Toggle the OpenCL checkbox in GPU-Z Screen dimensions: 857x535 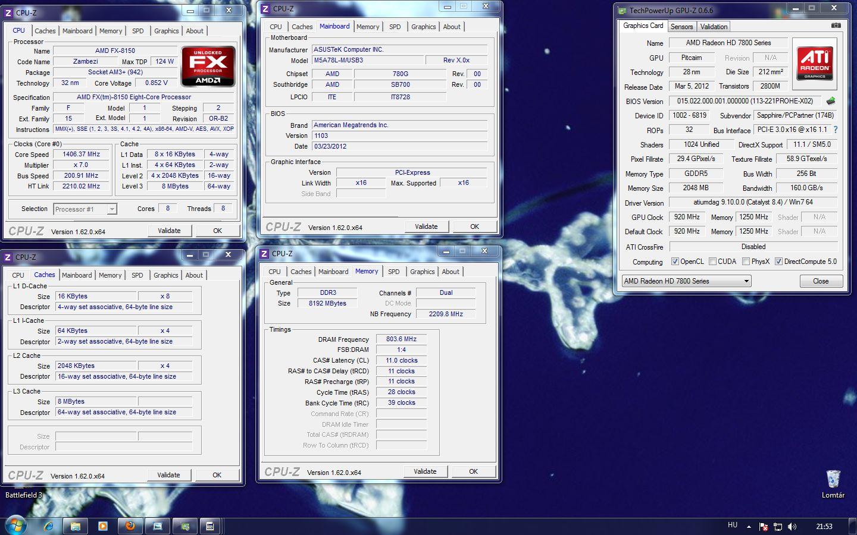coord(675,262)
